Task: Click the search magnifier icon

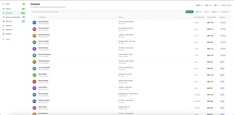Action: coord(32,12)
